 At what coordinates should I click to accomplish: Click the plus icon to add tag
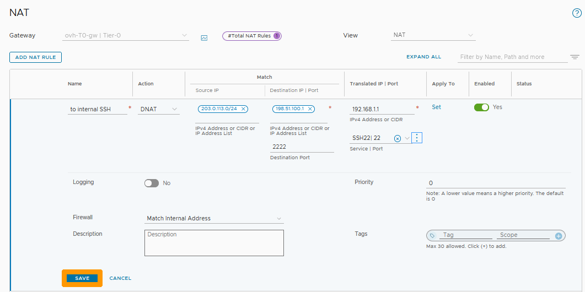[x=558, y=235]
